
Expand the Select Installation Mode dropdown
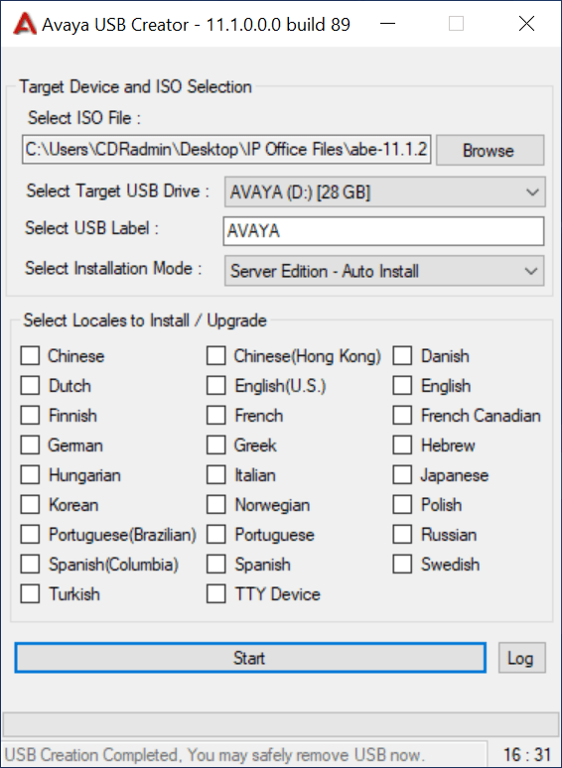[x=384, y=271]
